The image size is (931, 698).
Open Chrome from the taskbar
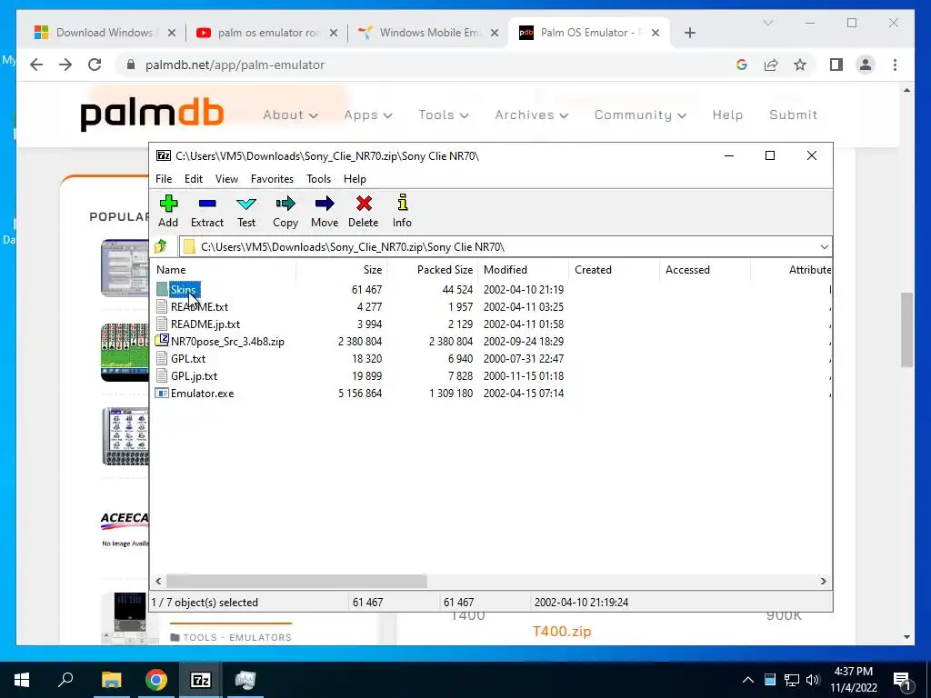click(156, 680)
